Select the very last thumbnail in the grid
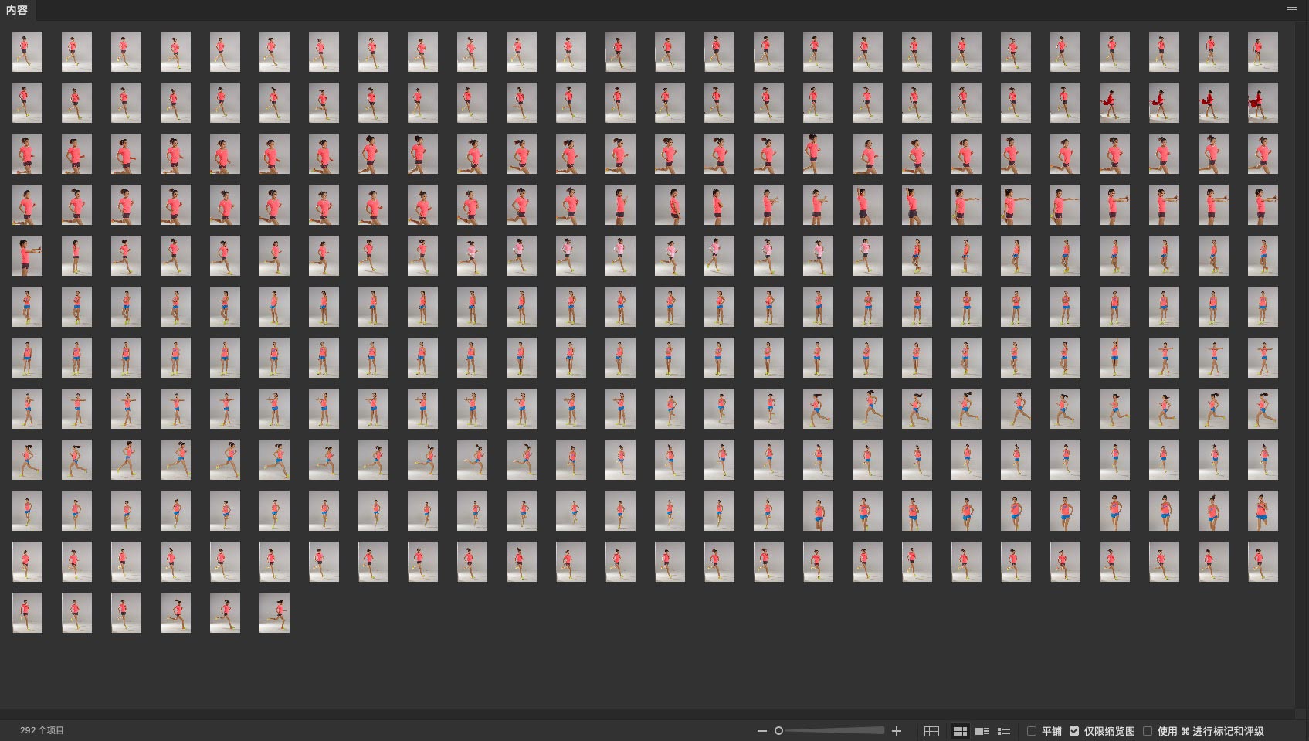The image size is (1309, 741). (x=274, y=613)
